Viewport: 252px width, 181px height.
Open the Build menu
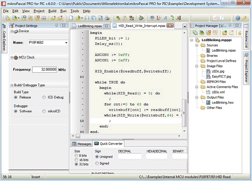[53, 11]
